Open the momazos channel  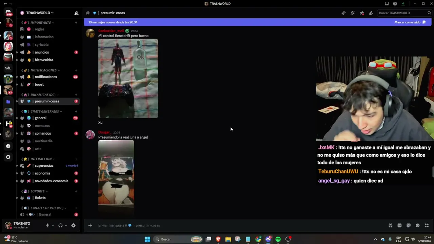pos(49,126)
